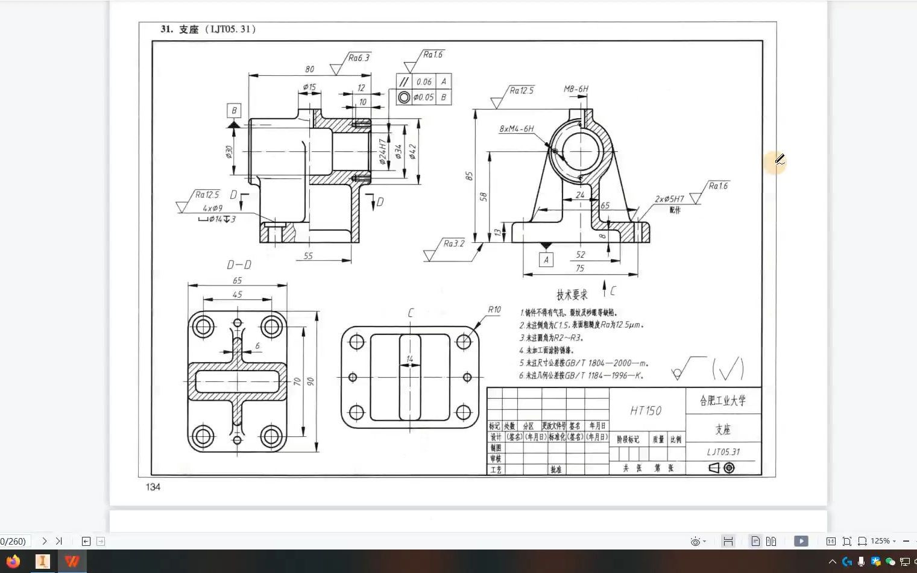917x573 pixels.
Task: Show hidden system tray icons
Action: click(833, 562)
